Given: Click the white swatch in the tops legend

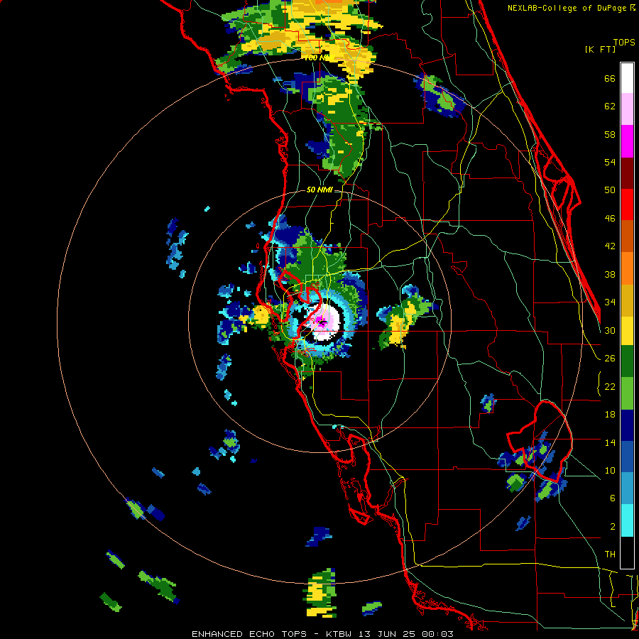Looking at the screenshot, I should coord(627,78).
